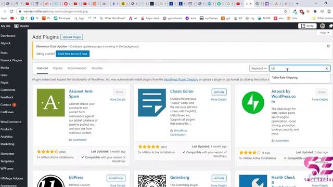Dismiss the Elementor Data Updater notice
The width and height of the screenshot is (333, 187).
pos(328,46)
